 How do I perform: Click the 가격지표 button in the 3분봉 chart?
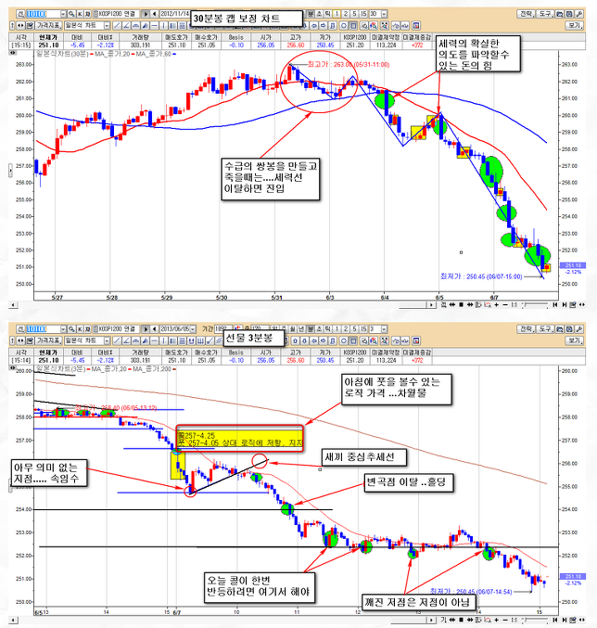(x=49, y=340)
